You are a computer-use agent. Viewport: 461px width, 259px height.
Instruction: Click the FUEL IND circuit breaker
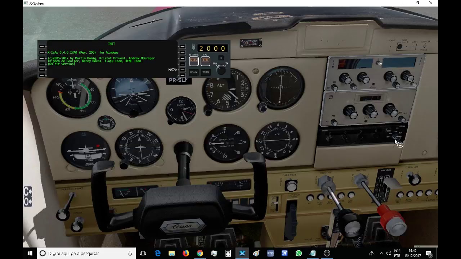(321, 197)
